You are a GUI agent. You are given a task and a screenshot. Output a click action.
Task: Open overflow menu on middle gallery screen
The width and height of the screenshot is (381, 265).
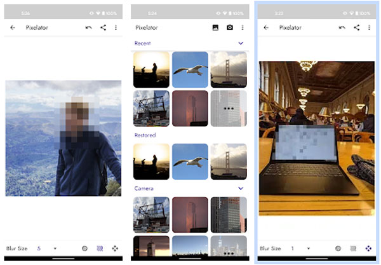243,27
